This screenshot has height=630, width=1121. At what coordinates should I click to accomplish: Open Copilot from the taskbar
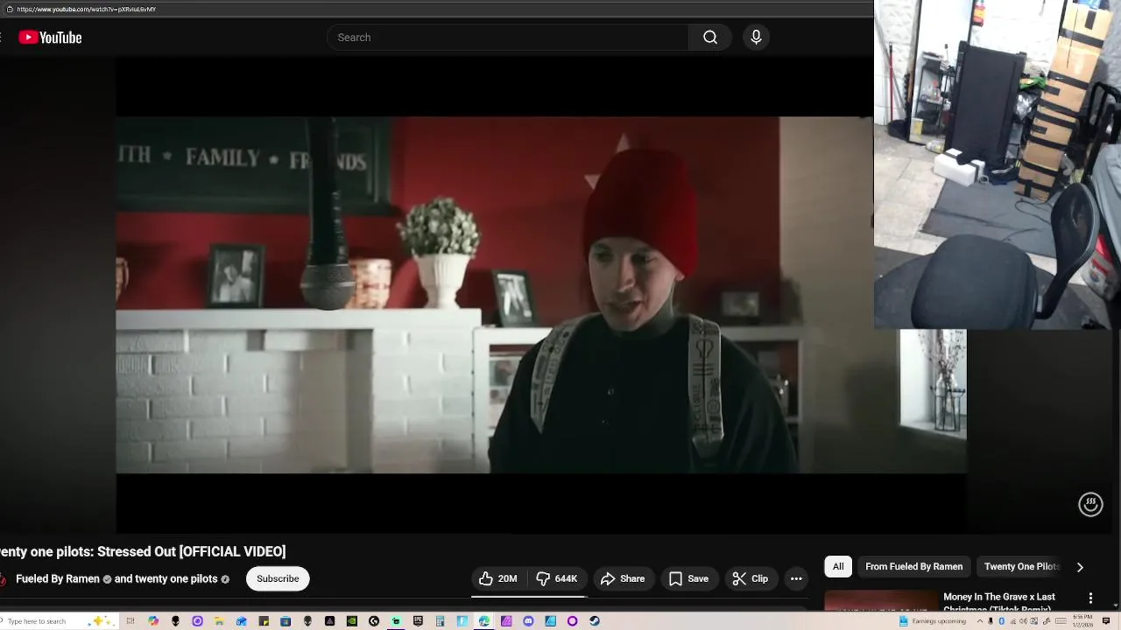pos(153,621)
